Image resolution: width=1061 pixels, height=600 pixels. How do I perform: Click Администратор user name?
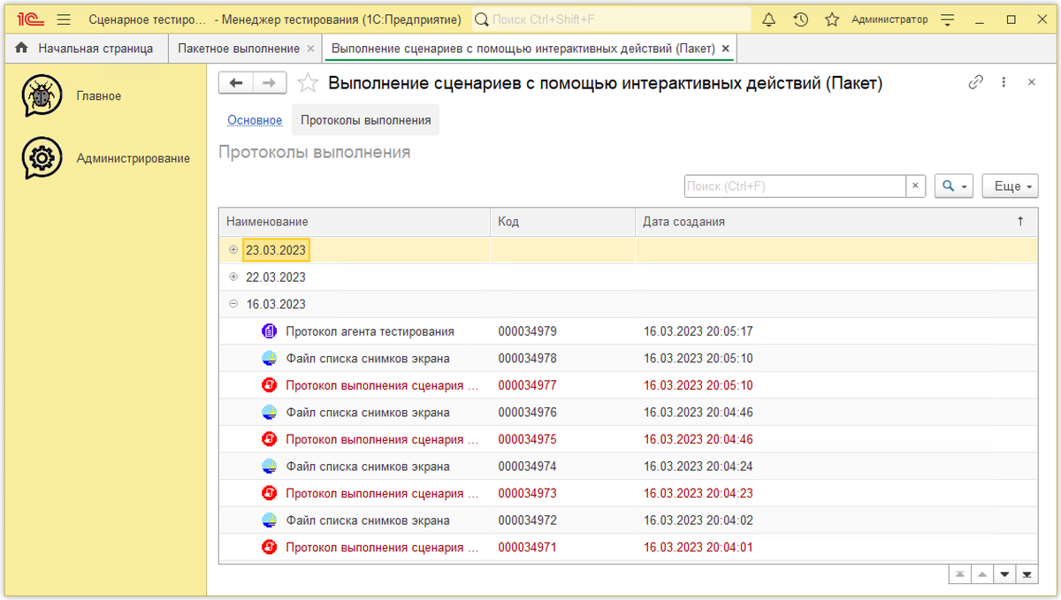889,19
